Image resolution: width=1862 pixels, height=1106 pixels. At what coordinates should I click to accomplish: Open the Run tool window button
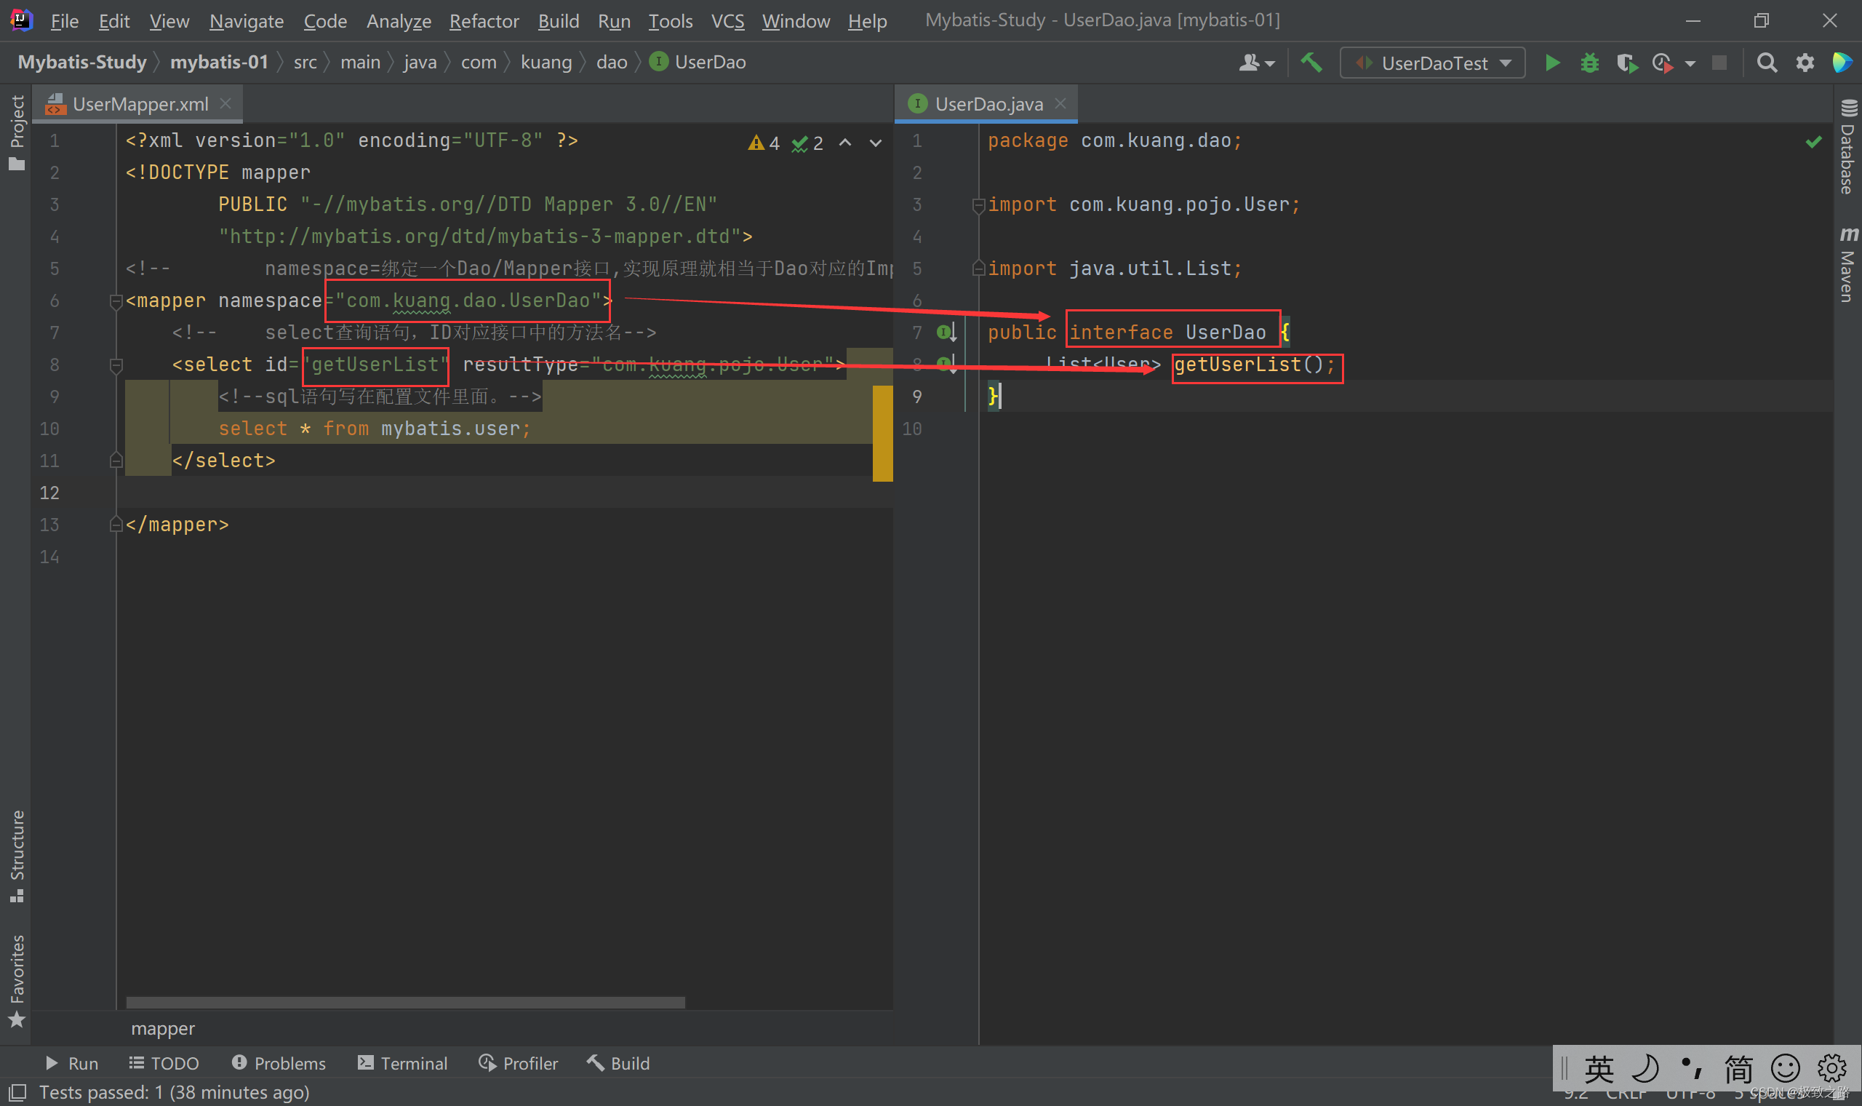tap(71, 1064)
